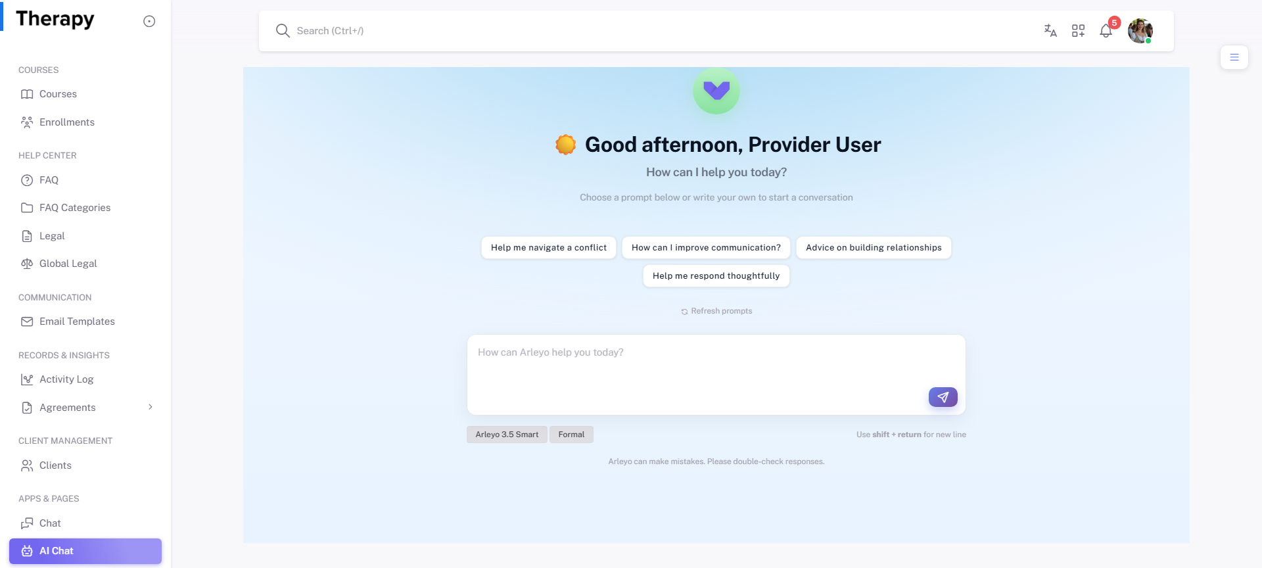This screenshot has width=1262, height=568.
Task: Focus the Search (Ctrl+/) field
Action: click(x=657, y=31)
